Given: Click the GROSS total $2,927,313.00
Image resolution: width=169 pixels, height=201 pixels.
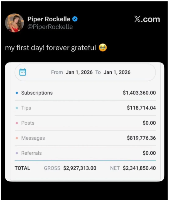Looking at the screenshot, I should pyautogui.click(x=80, y=168).
